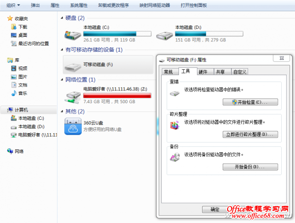Click the 查错 drive icon in dialog
The height and width of the screenshot is (223, 295).
(175, 93)
